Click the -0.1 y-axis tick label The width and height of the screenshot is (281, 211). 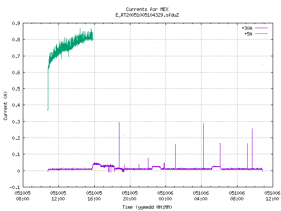coord(14,187)
